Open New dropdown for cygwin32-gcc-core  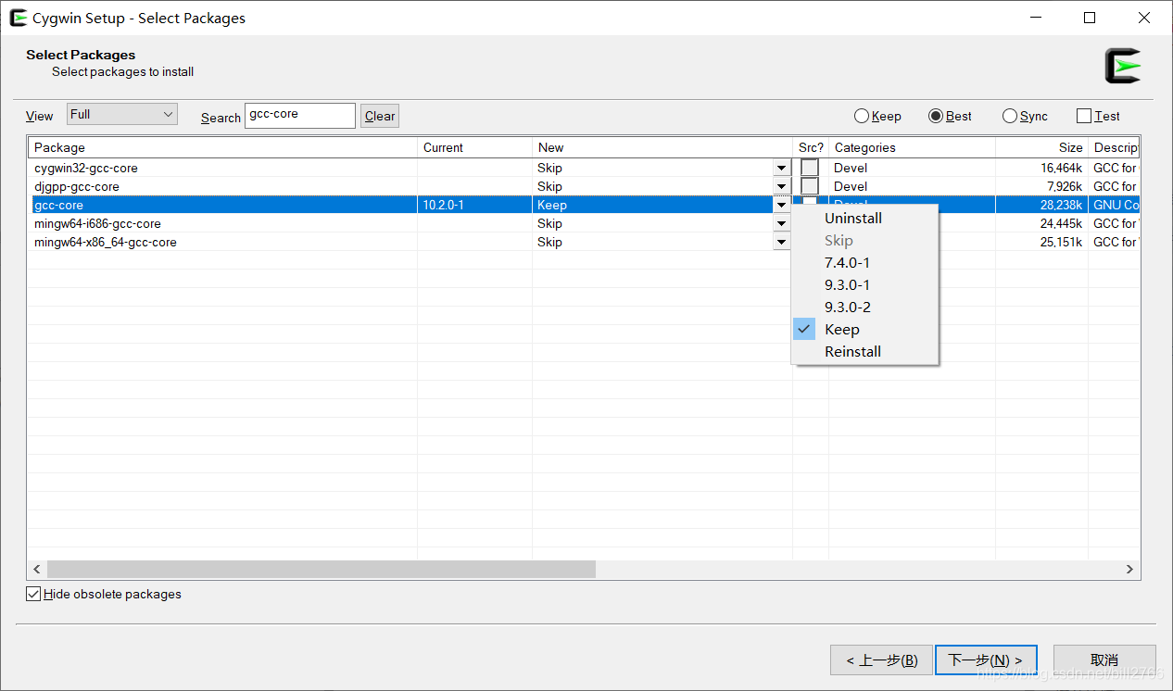[x=782, y=168]
